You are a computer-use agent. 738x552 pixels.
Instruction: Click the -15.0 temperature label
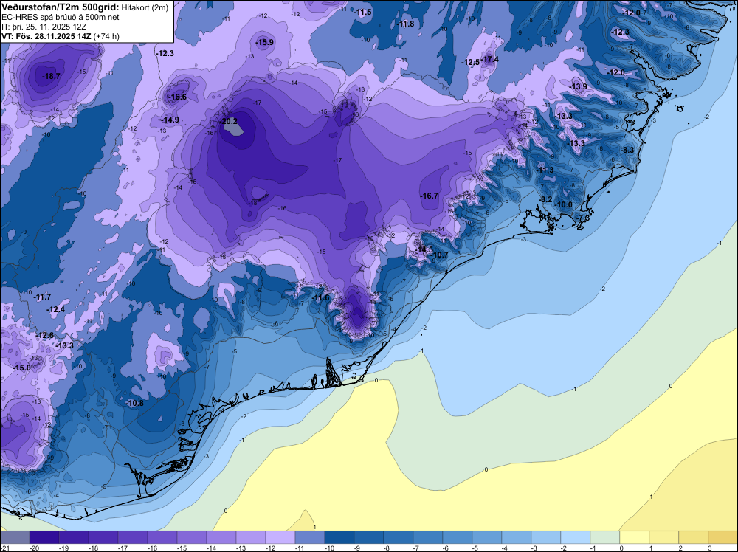(22, 368)
